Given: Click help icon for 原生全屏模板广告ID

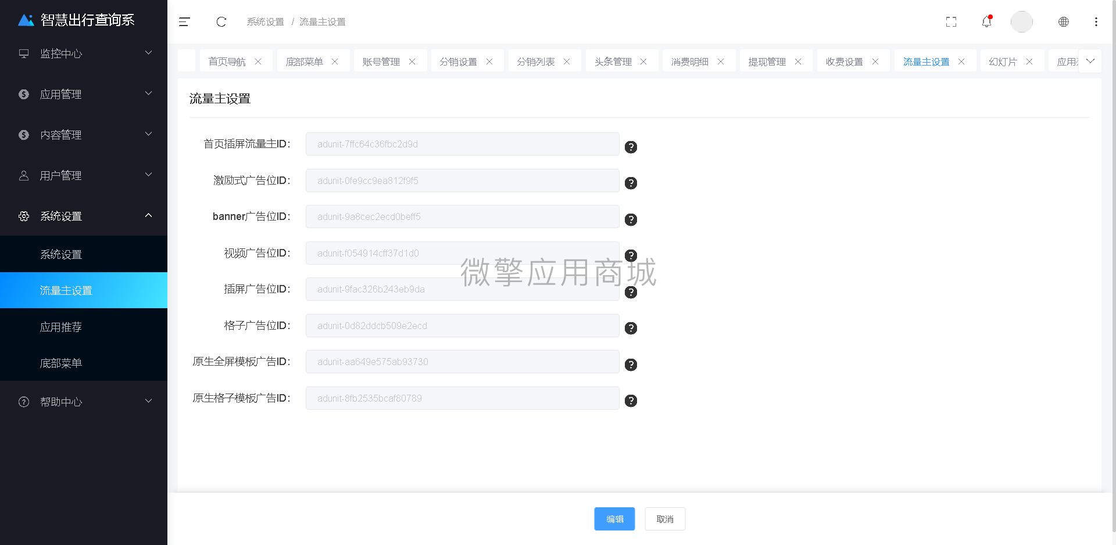Looking at the screenshot, I should (631, 364).
